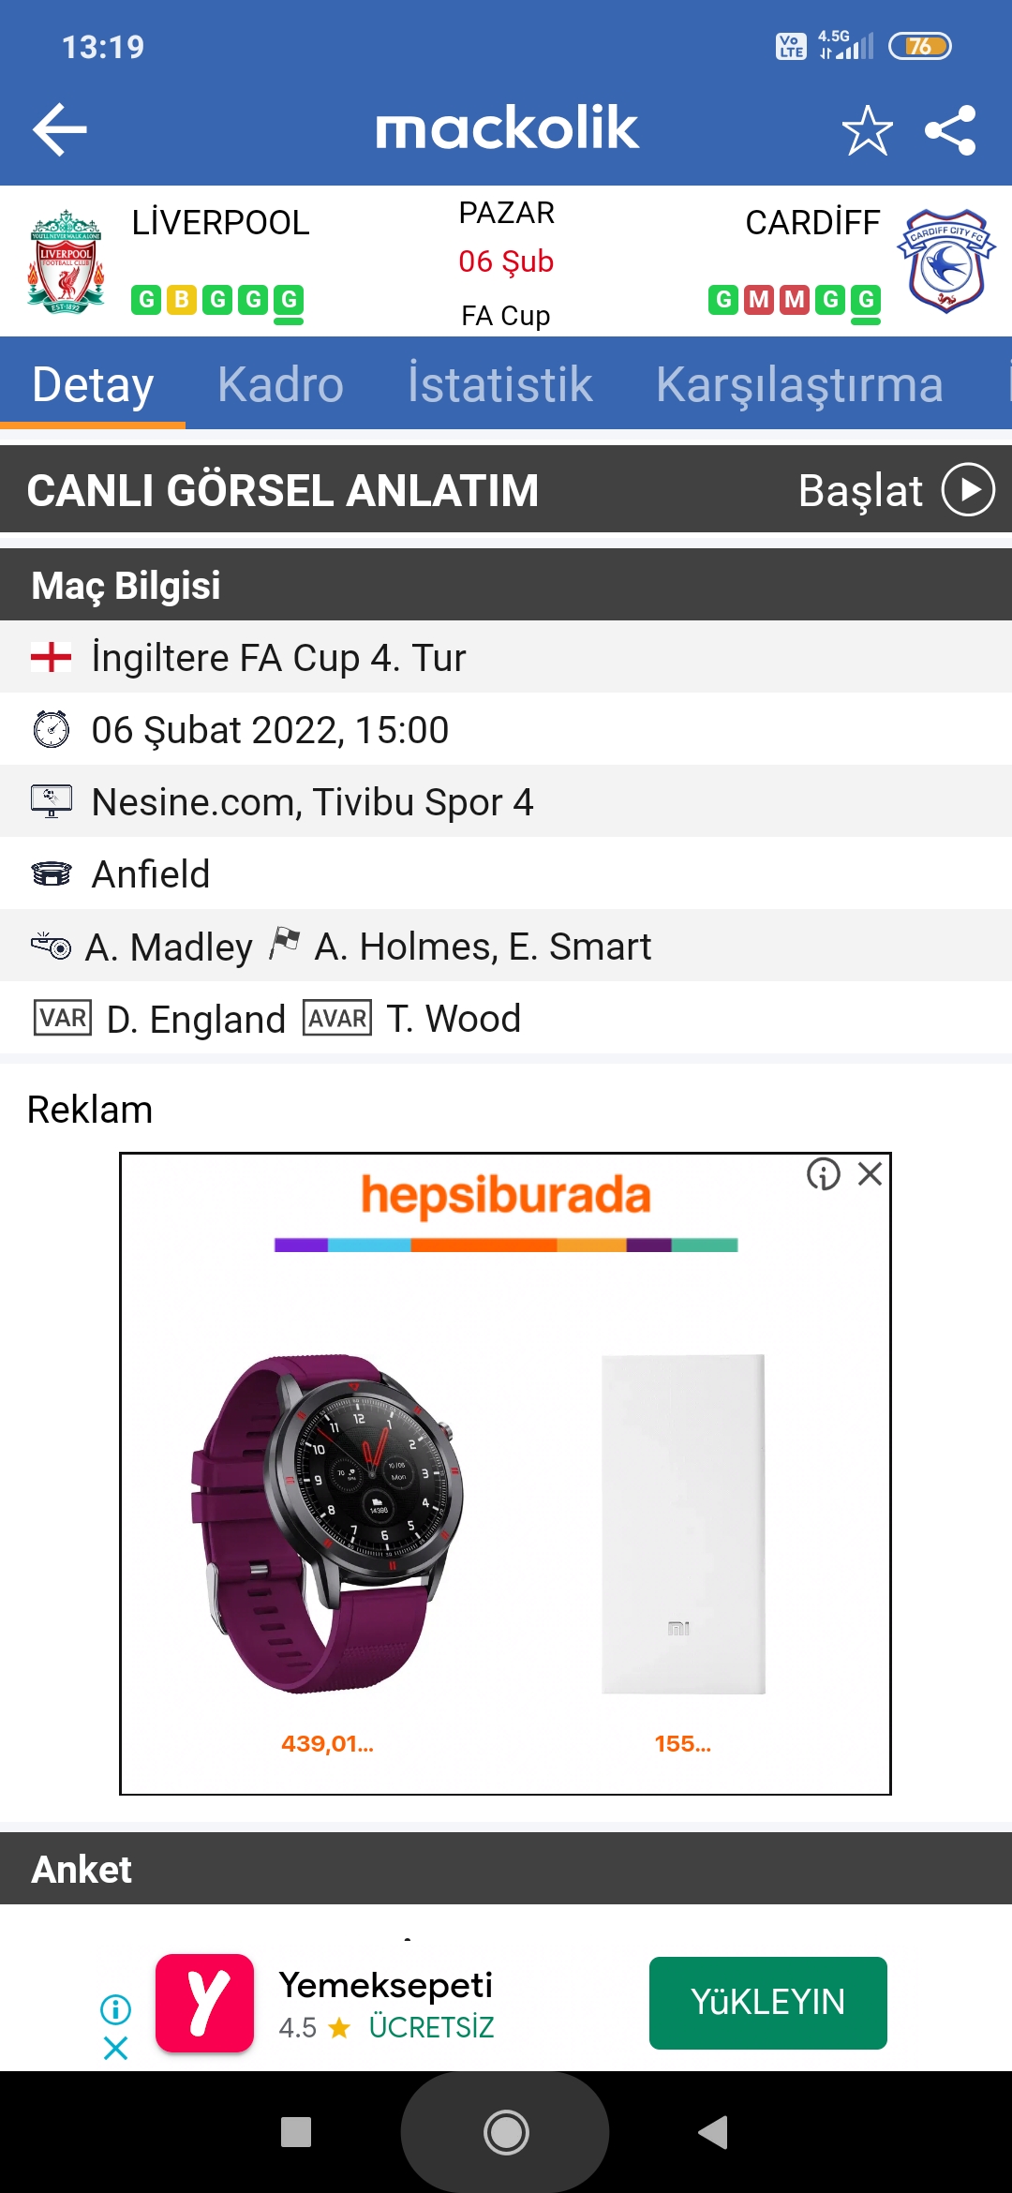Viewport: 1012px width, 2193px height.
Task: Tap the purple smartwatch product image
Action: (x=327, y=1523)
